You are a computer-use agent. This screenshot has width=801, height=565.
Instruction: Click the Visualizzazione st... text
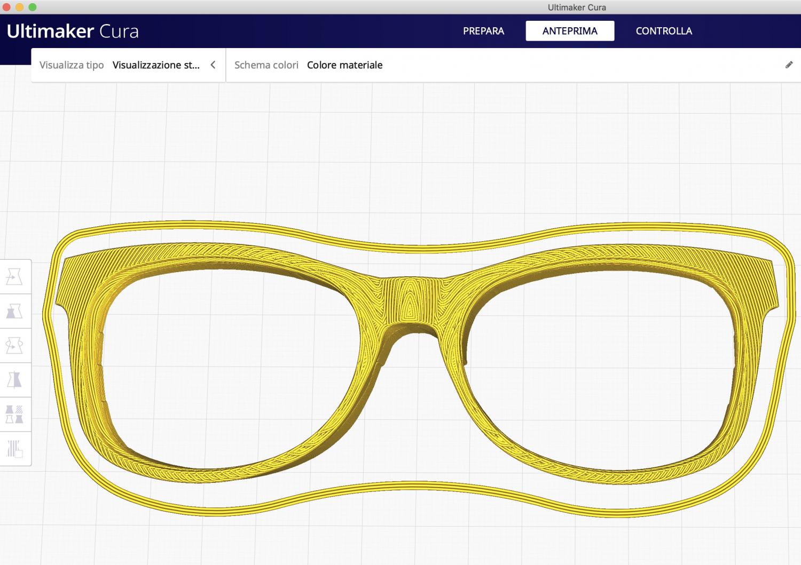(x=156, y=65)
